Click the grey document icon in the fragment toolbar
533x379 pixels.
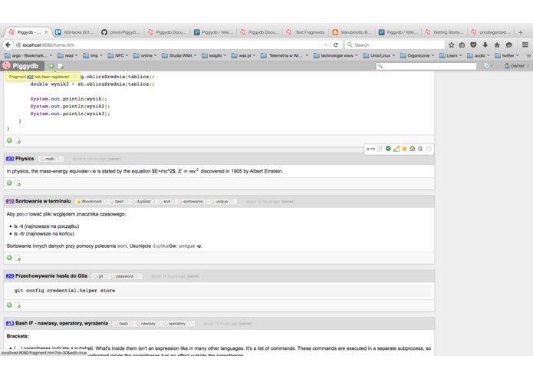(x=380, y=149)
